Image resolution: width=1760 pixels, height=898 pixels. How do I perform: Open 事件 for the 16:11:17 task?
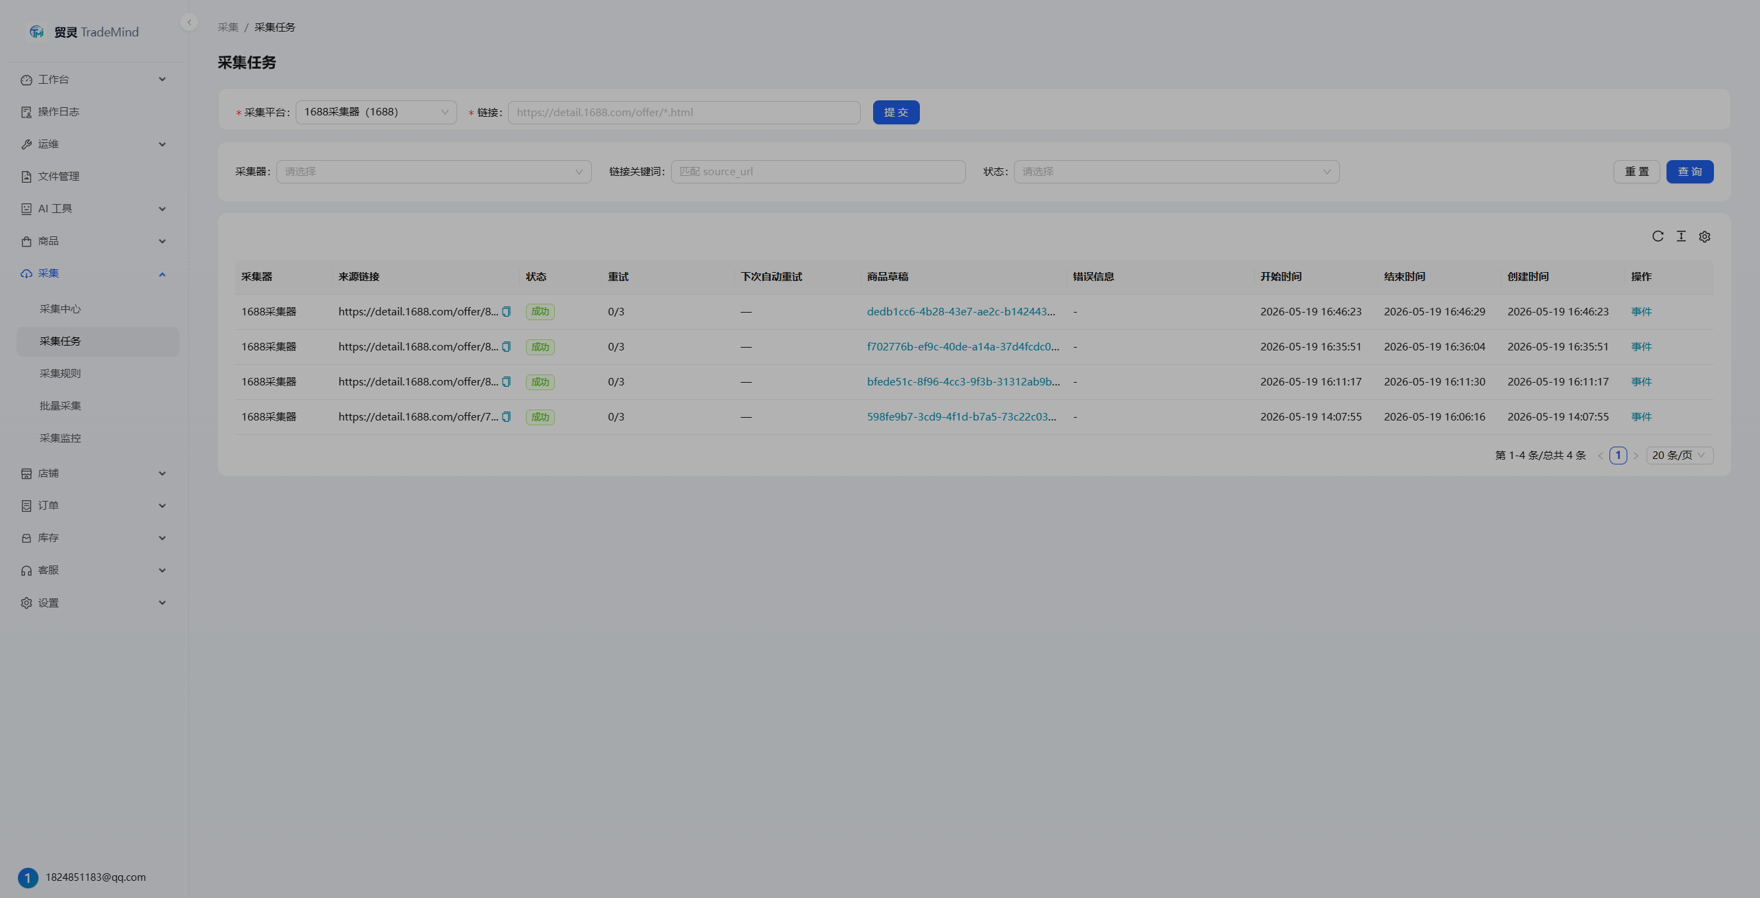[x=1641, y=382]
